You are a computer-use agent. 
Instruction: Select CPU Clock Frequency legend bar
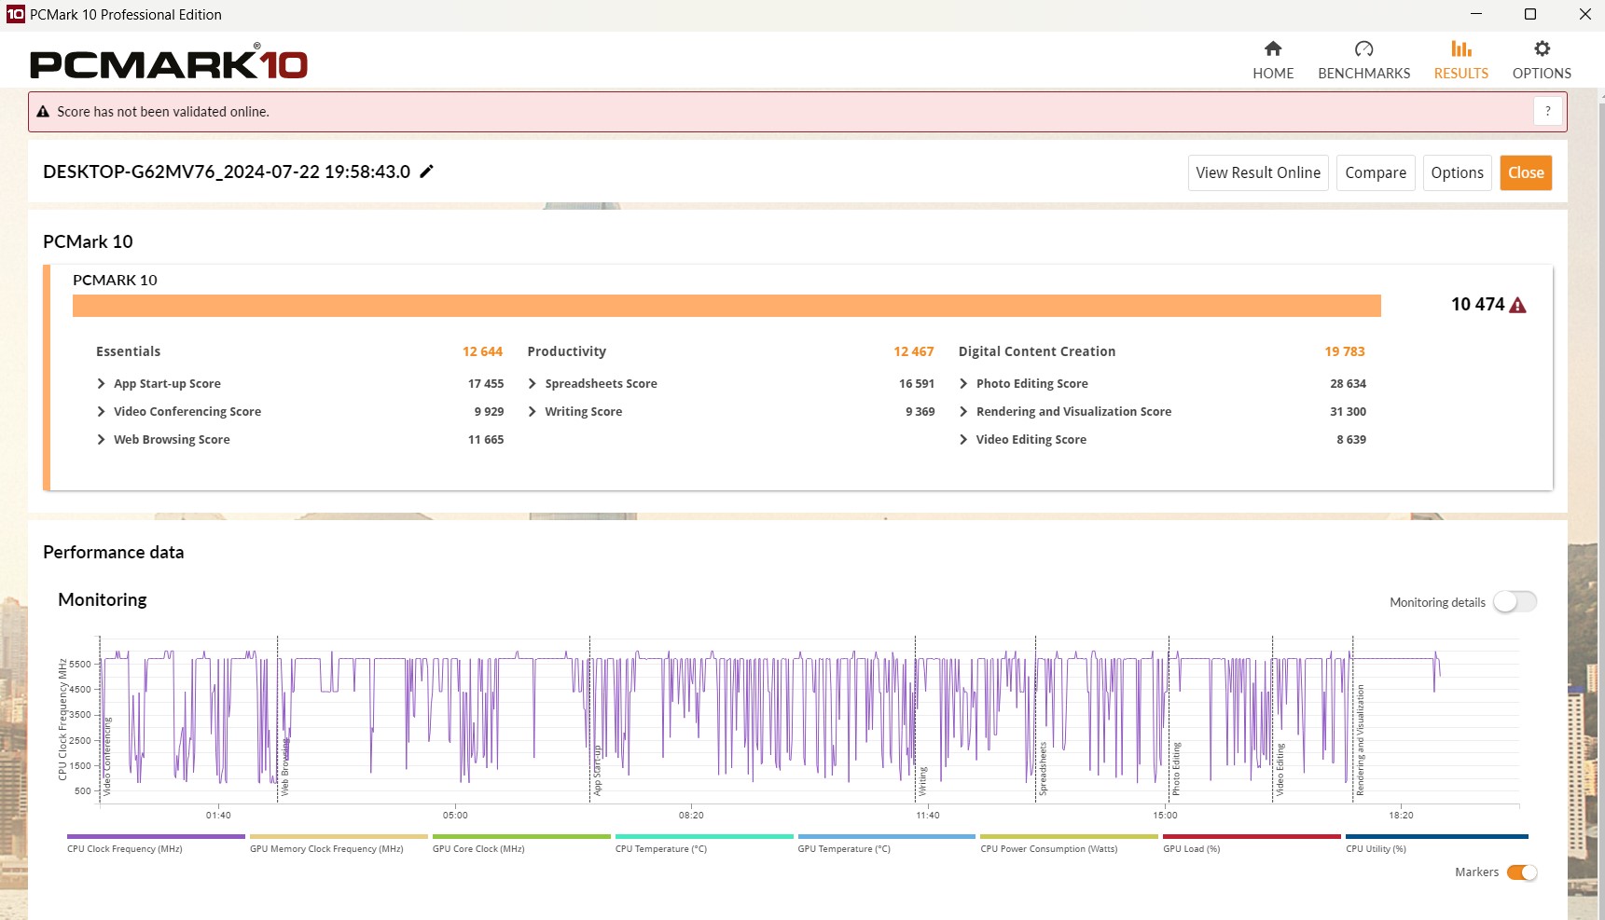coord(156,837)
